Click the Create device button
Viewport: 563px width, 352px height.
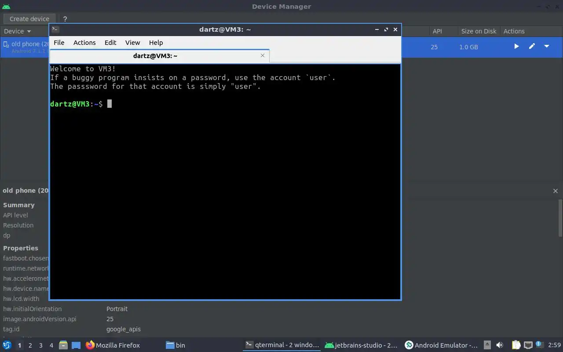[29, 19]
